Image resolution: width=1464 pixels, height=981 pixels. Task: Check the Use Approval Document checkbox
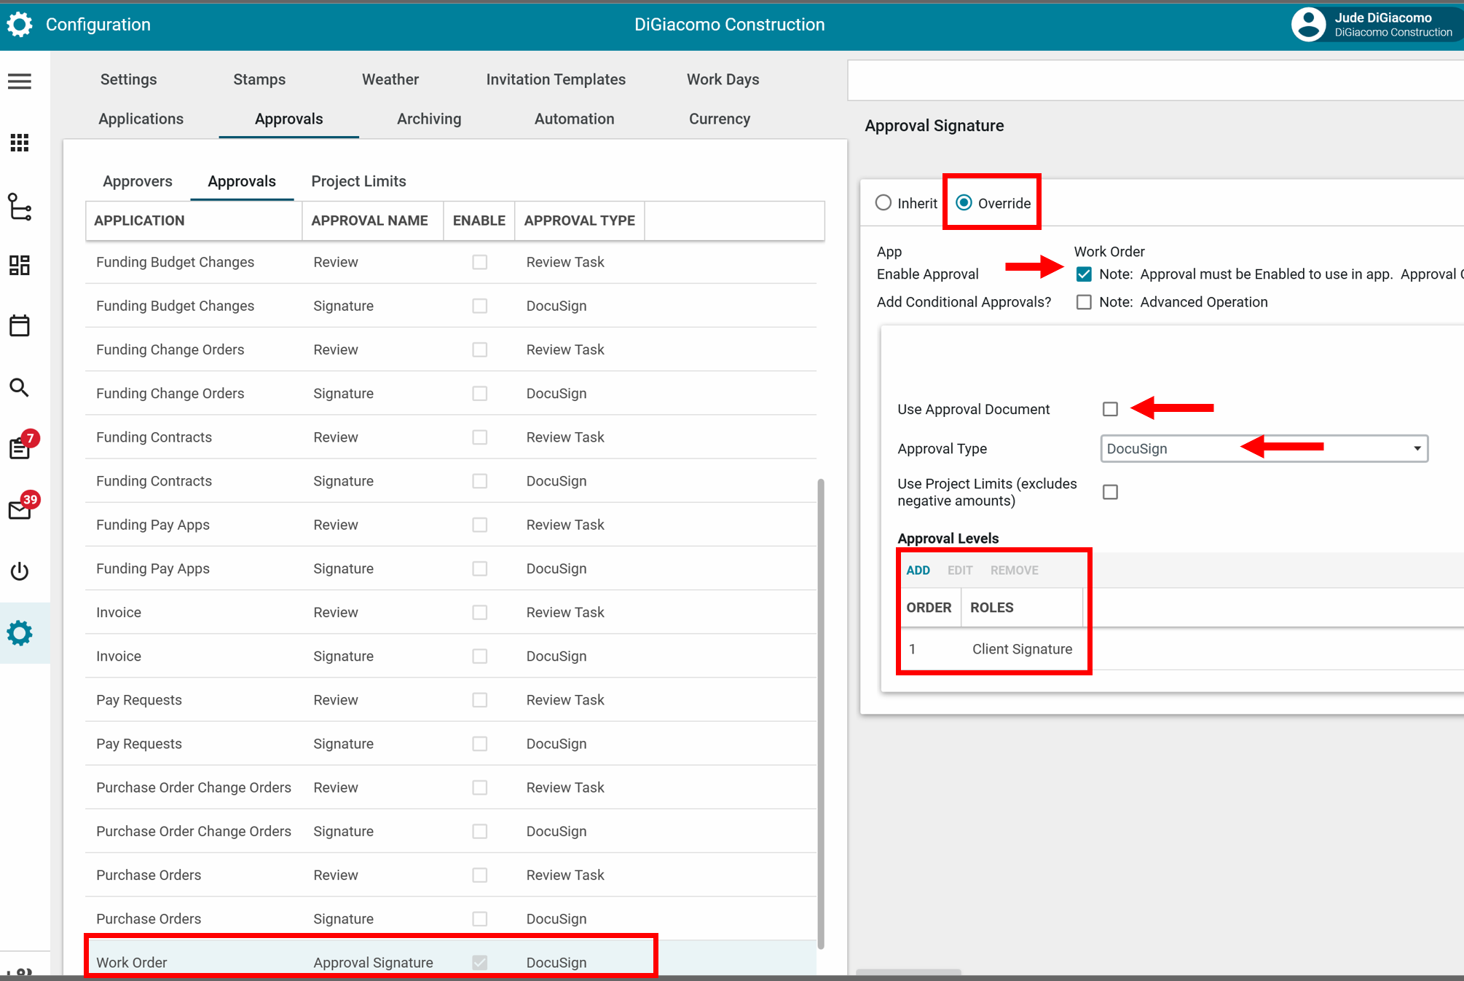click(1110, 409)
